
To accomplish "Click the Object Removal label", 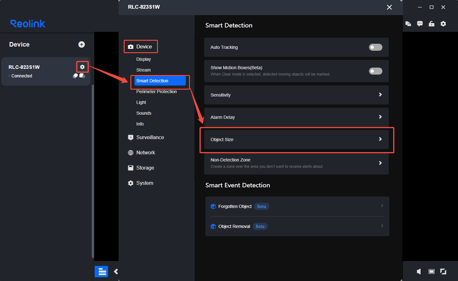I will [x=234, y=226].
